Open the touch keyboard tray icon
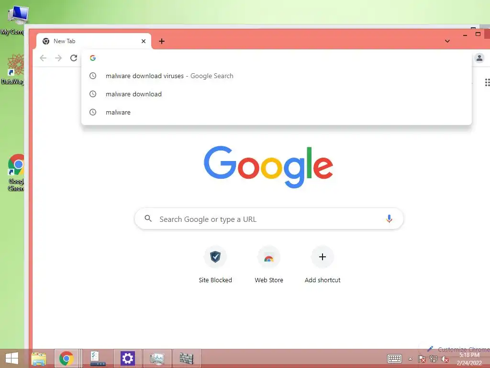 (394, 358)
